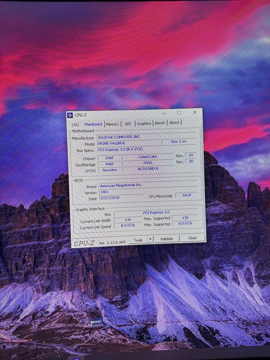Select the Mainboard tab
The width and height of the screenshot is (270, 360).
[x=93, y=124]
